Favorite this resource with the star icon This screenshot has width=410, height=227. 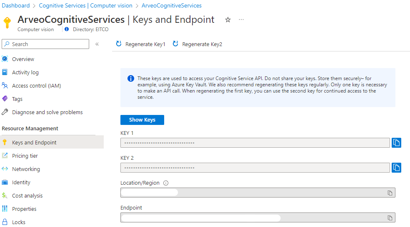[228, 20]
